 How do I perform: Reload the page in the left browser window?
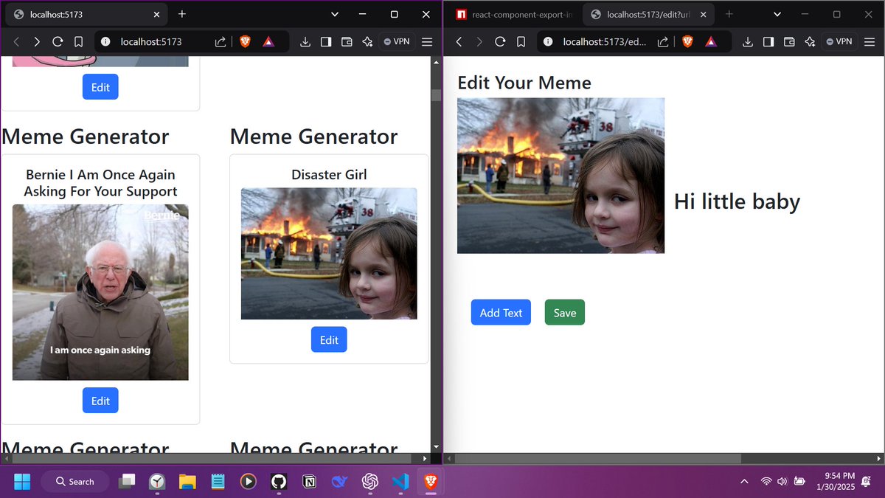coord(58,42)
